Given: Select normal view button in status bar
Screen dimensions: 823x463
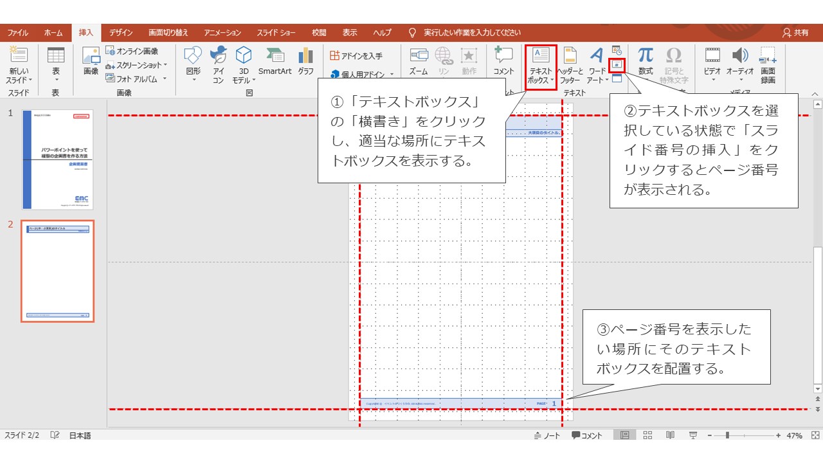Looking at the screenshot, I should point(624,435).
